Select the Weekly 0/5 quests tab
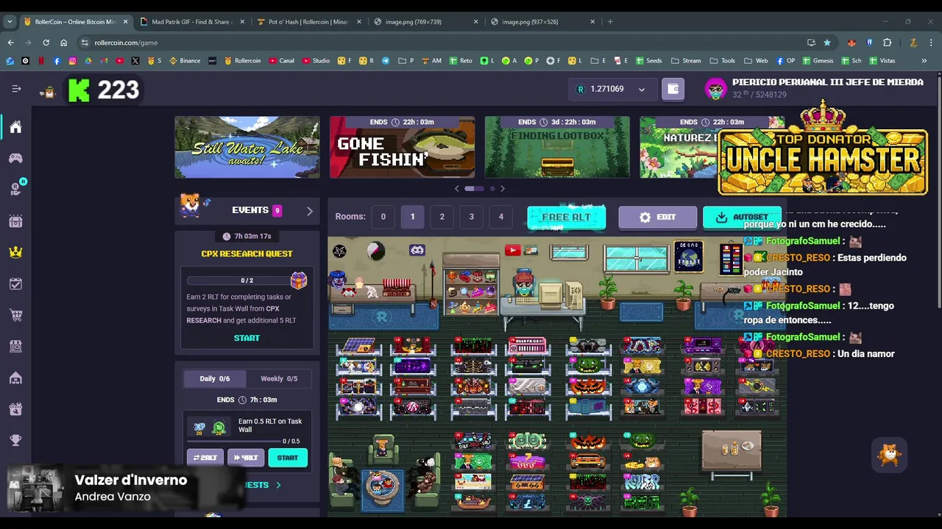The height and width of the screenshot is (529, 942). (x=279, y=378)
